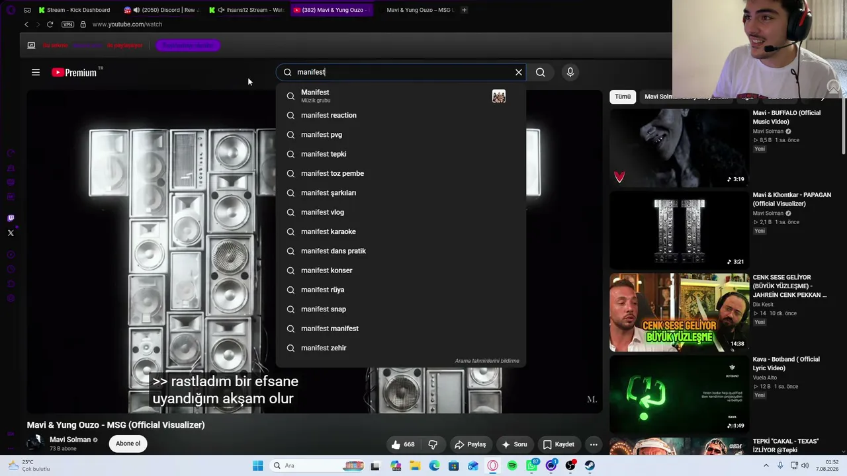Open File Explorer from the taskbar
The height and width of the screenshot is (476, 847).
[x=415, y=465]
